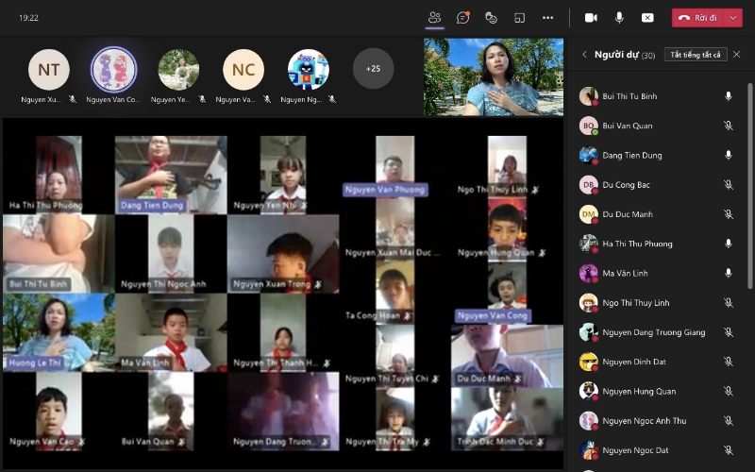Click Dang Tien Dung's microphone icon
755x472 pixels.
728,155
